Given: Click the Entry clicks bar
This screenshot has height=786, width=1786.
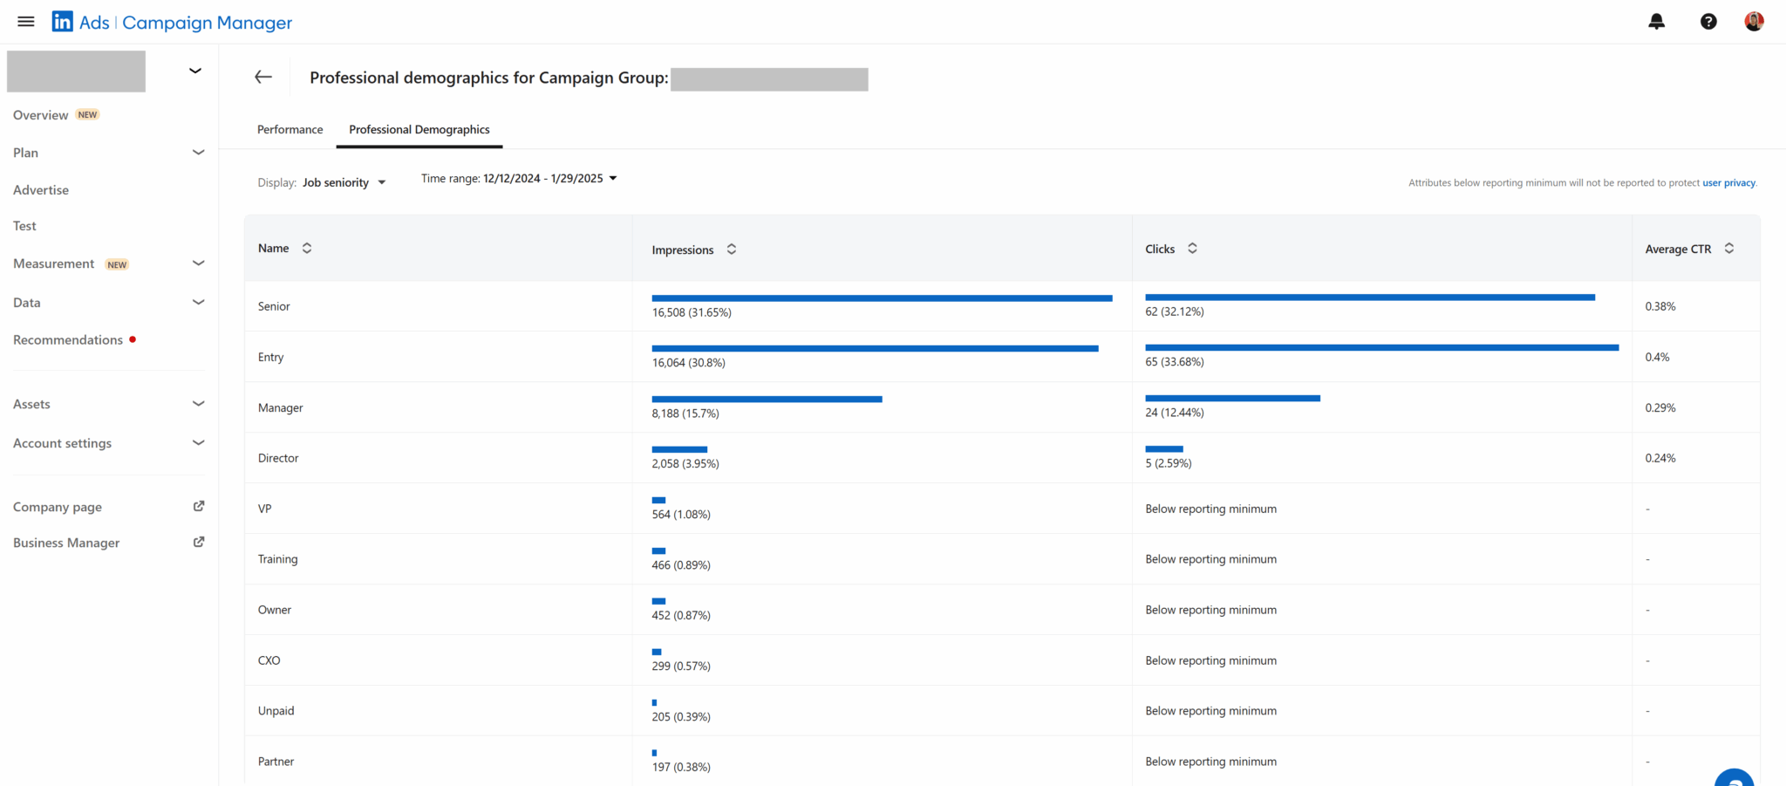Looking at the screenshot, I should coord(1381,348).
